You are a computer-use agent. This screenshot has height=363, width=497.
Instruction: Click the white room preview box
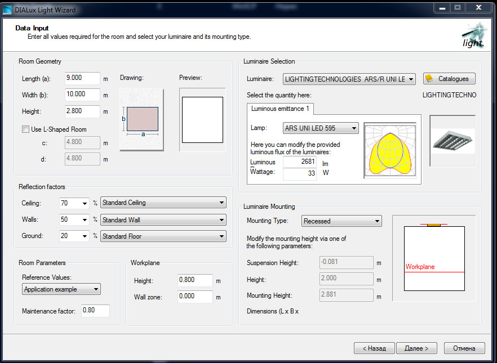(x=202, y=119)
